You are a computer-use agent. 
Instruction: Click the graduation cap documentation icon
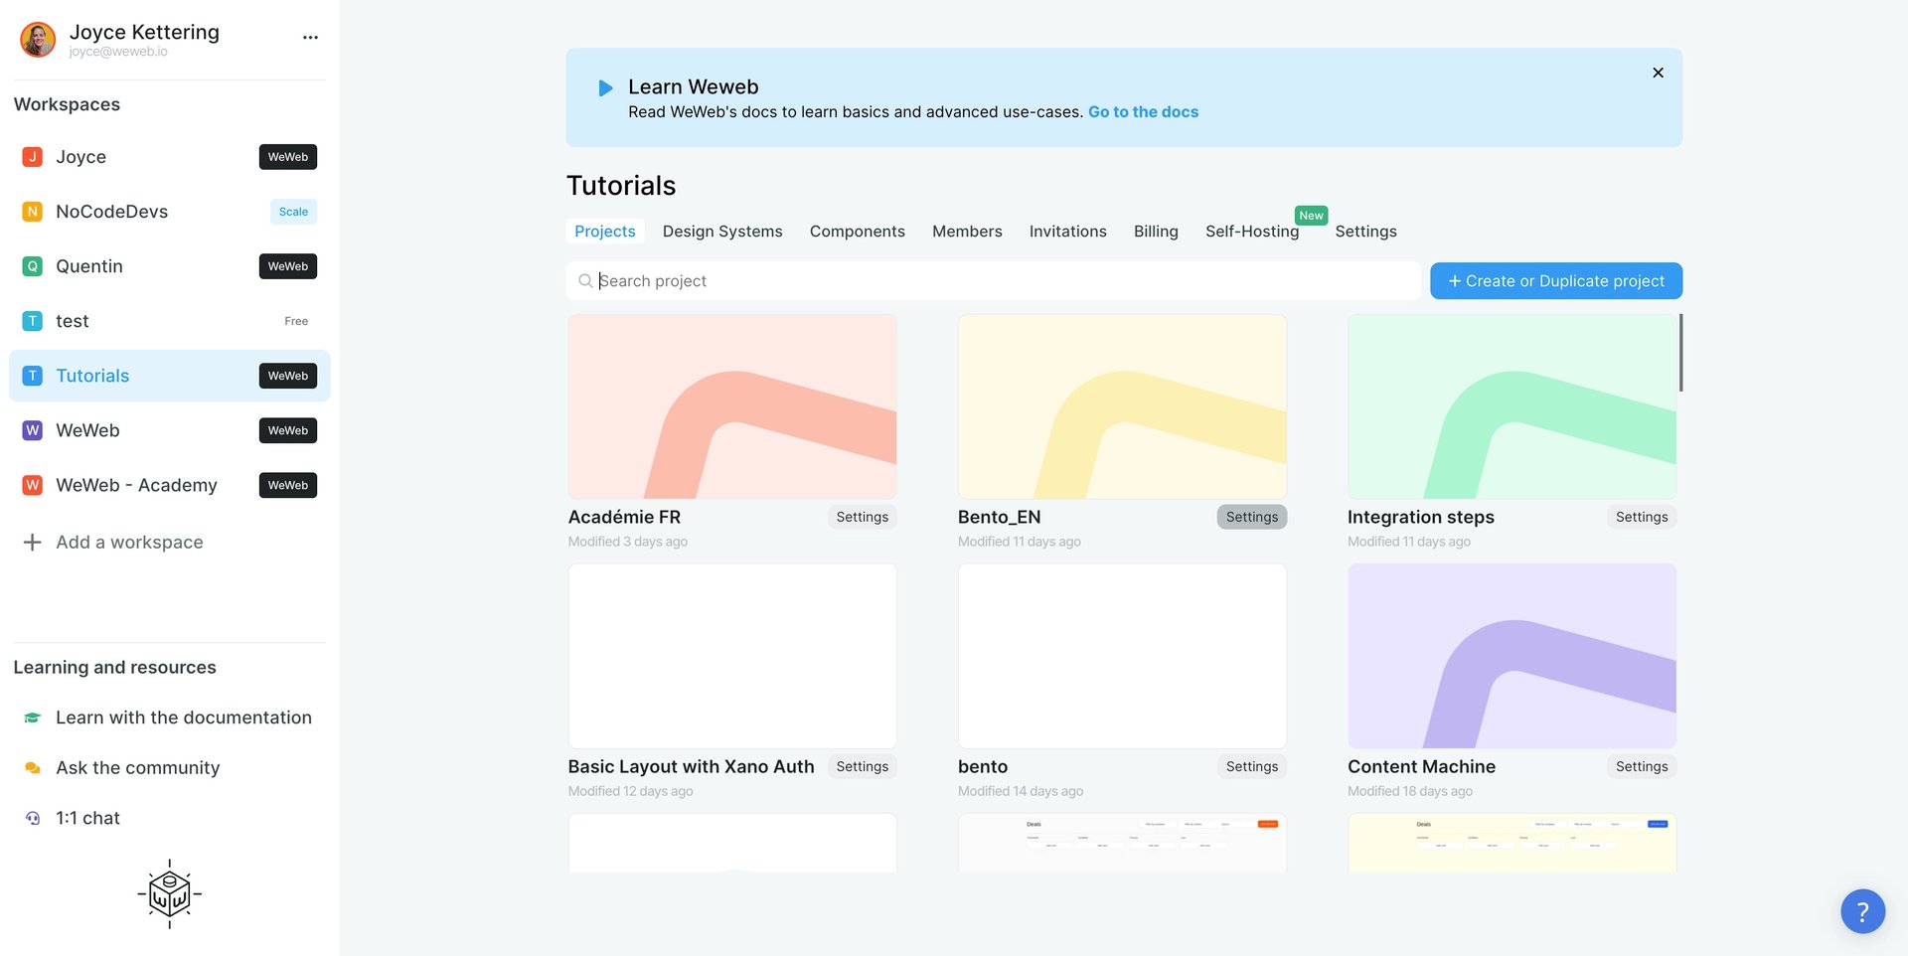33,717
